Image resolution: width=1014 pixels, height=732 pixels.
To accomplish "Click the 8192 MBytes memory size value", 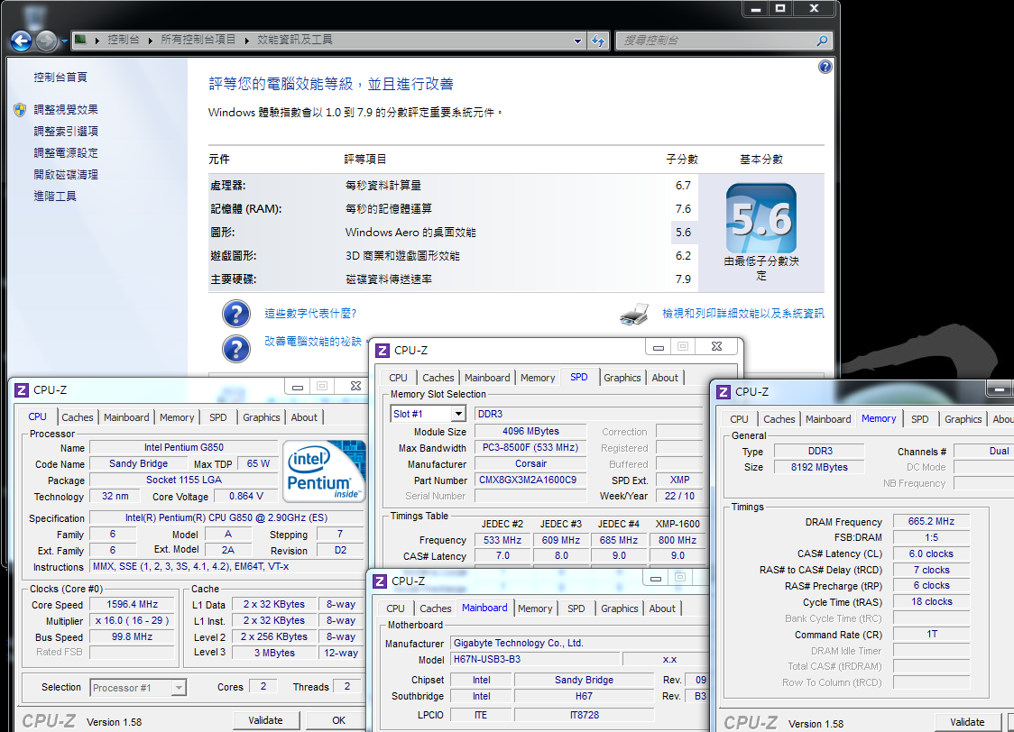I will (x=819, y=467).
